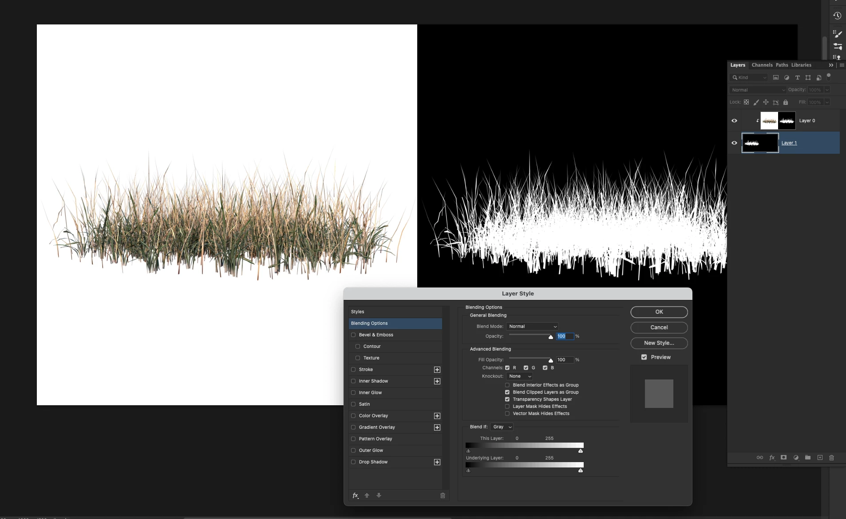Image resolution: width=846 pixels, height=519 pixels.
Task: Collapse panels with double-arrow expander
Action: coord(831,65)
